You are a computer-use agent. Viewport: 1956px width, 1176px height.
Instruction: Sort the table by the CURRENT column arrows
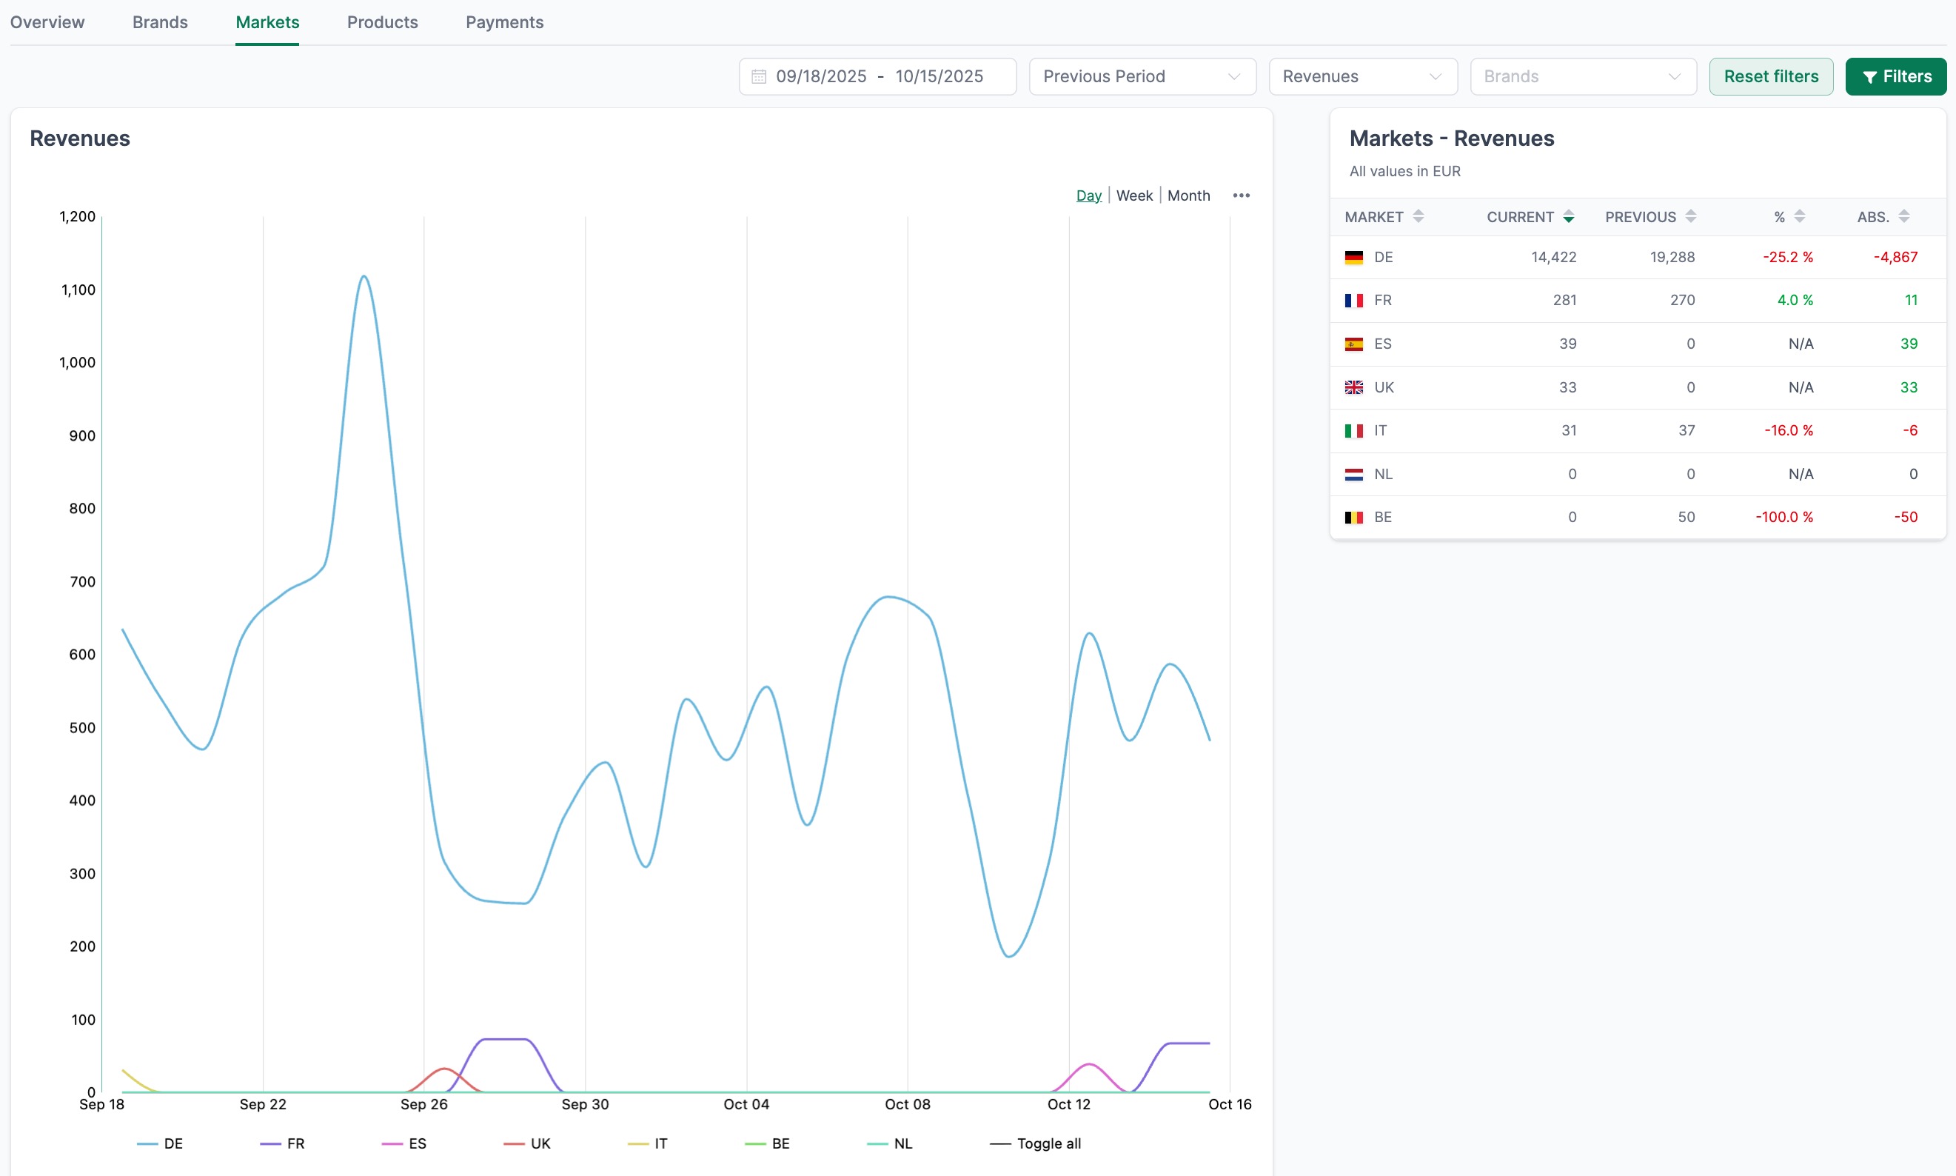(x=1570, y=216)
